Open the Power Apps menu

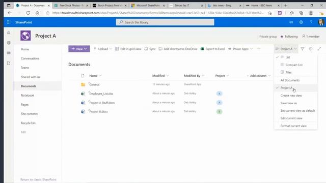(240, 49)
